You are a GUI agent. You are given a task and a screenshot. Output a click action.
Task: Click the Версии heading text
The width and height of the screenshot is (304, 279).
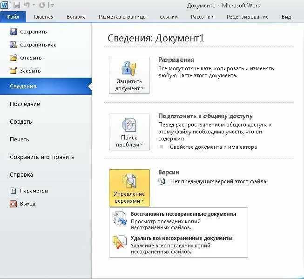tap(169, 173)
